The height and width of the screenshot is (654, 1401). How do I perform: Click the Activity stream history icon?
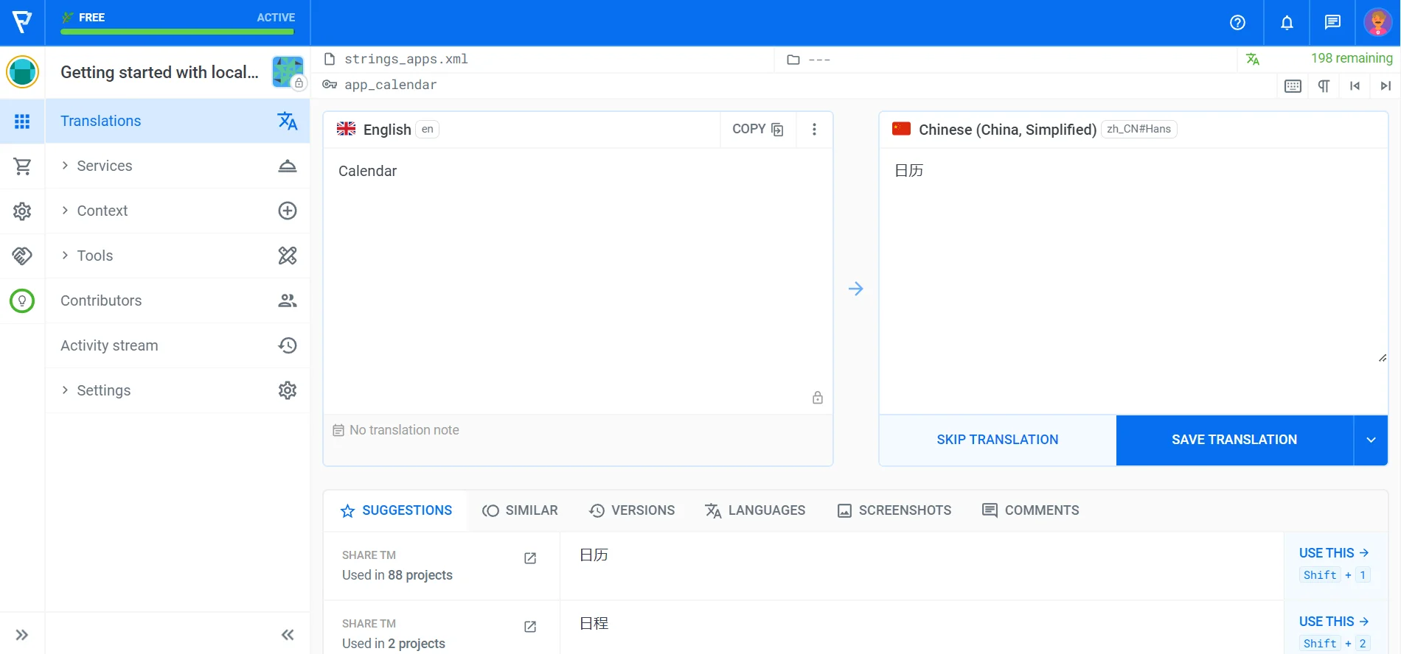288,345
